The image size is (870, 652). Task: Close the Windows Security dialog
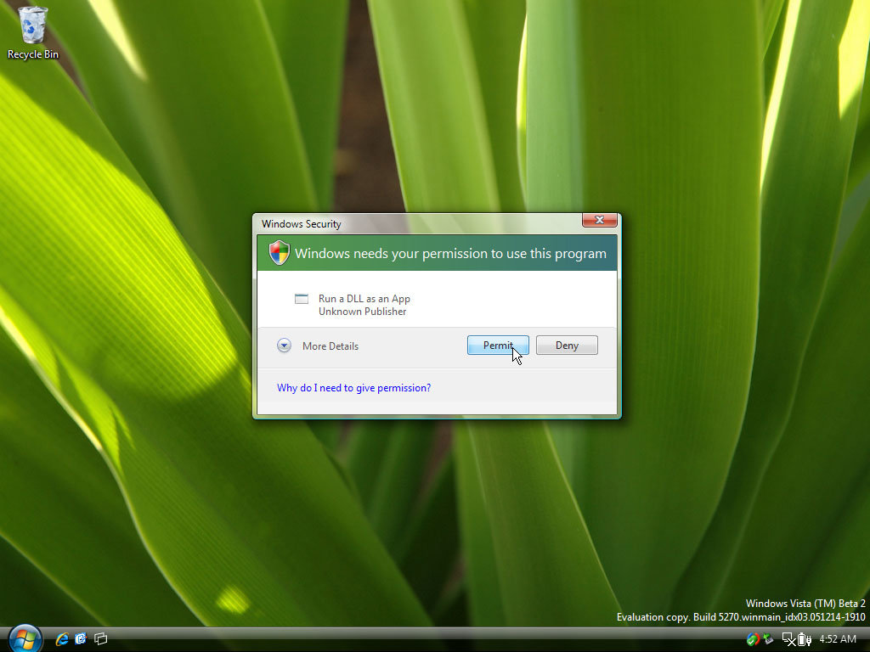[x=599, y=220]
